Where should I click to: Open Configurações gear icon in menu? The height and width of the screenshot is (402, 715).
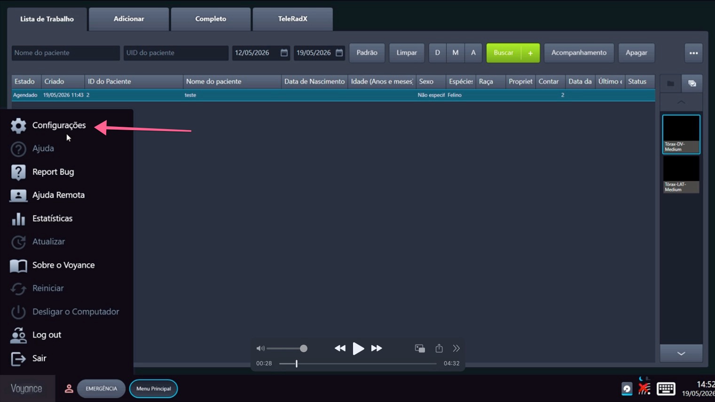click(x=18, y=125)
